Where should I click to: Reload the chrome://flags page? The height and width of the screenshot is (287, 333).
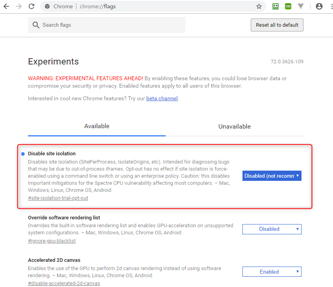pos(31,6)
